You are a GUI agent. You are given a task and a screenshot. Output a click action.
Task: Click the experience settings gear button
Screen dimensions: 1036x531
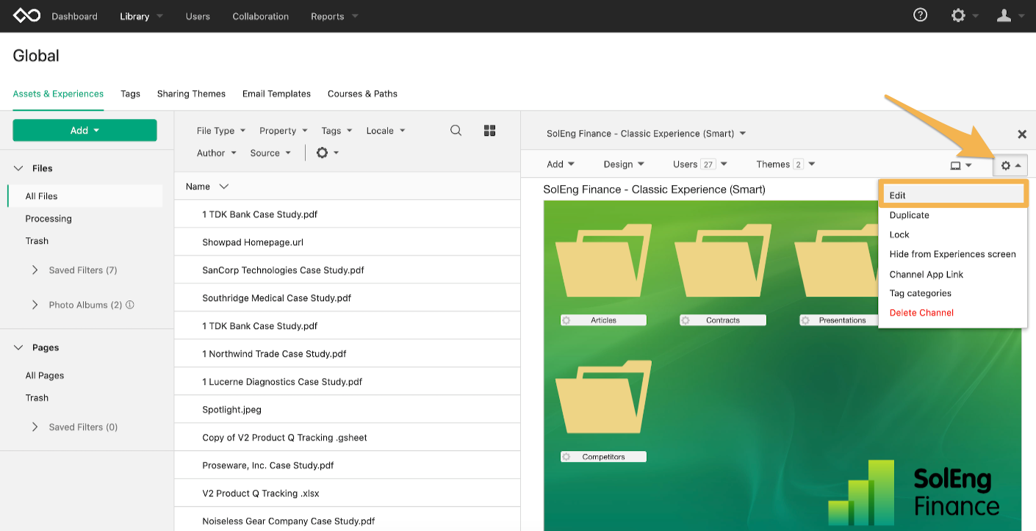(1010, 165)
